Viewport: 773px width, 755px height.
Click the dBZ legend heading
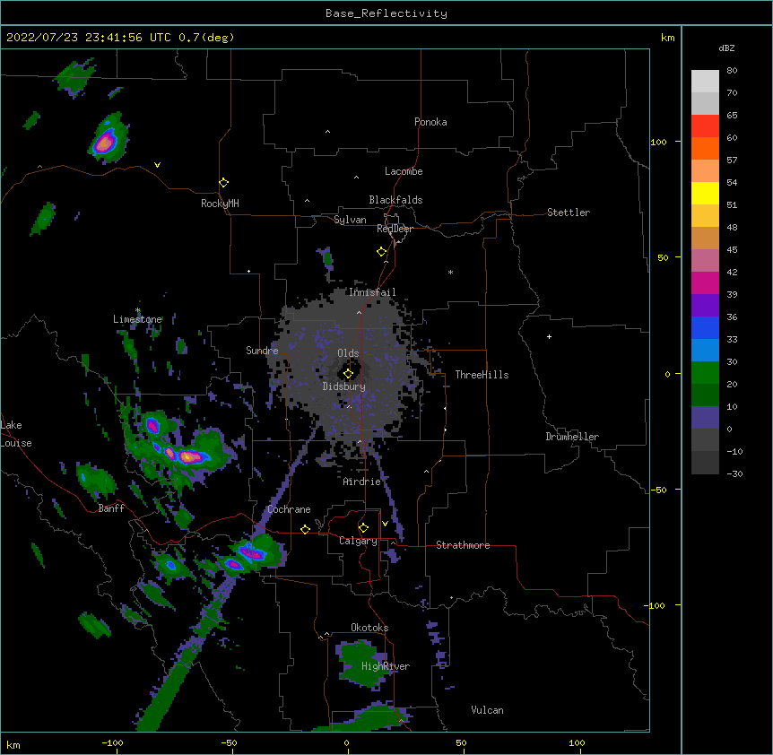(x=726, y=48)
